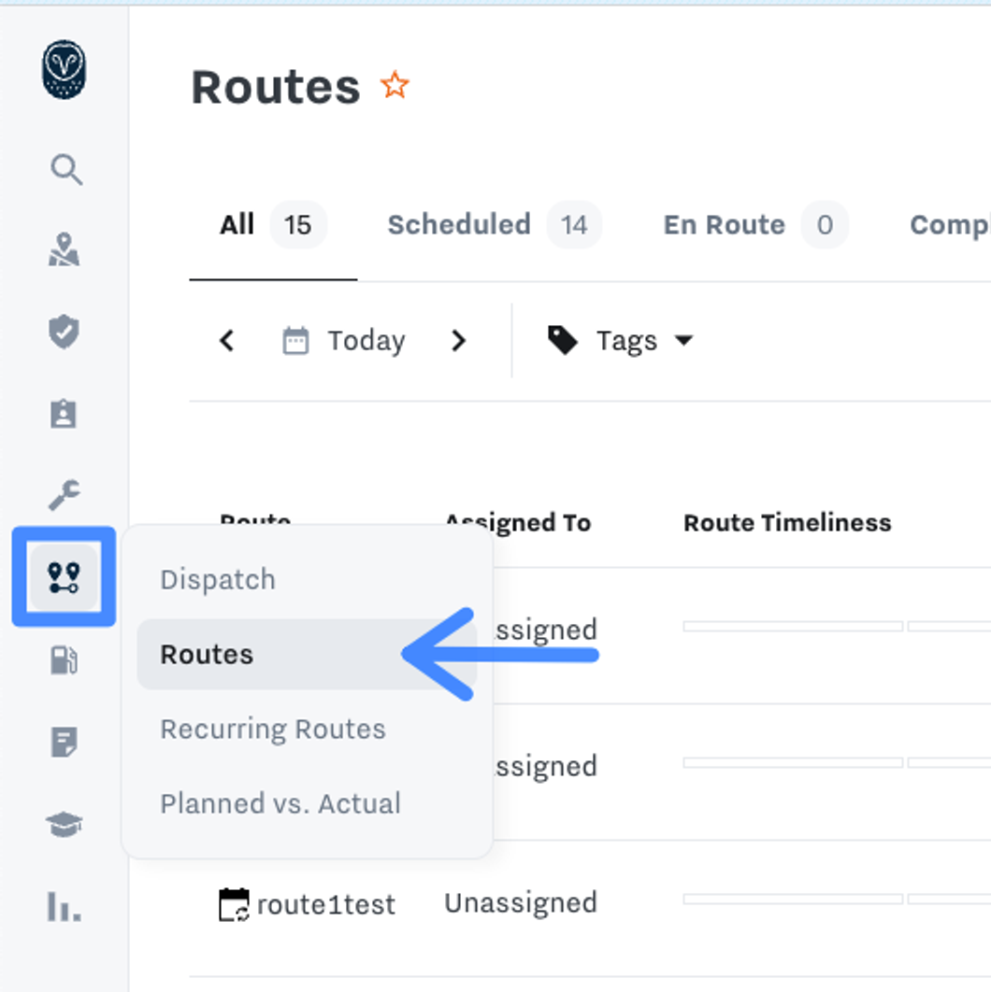Open the Training graduation cap icon
991x992 pixels.
coord(64,824)
